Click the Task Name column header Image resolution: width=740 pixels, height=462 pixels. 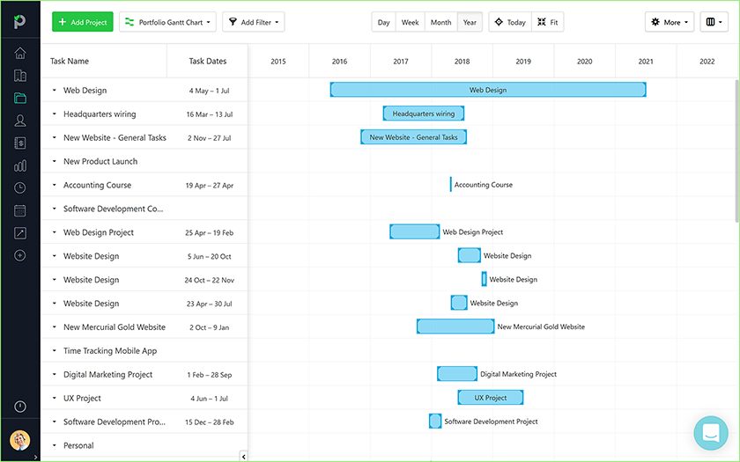tap(70, 61)
